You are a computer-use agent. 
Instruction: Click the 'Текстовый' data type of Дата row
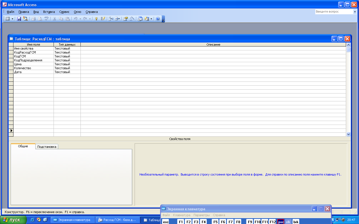(67, 72)
